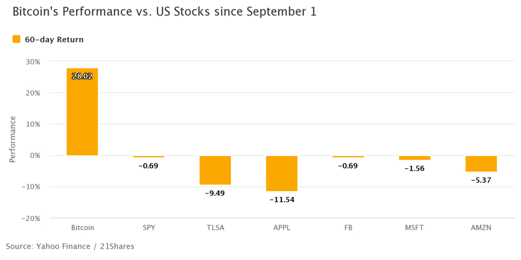
Task: Click the -11.54 data label
Action: 282,199
